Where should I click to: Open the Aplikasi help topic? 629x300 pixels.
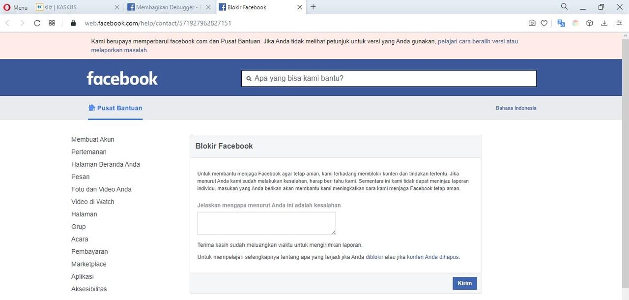point(83,276)
